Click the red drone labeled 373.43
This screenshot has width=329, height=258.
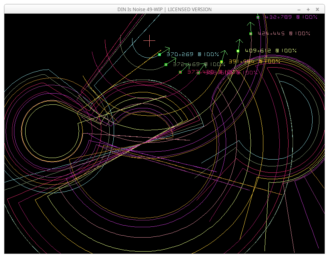[x=181, y=72]
